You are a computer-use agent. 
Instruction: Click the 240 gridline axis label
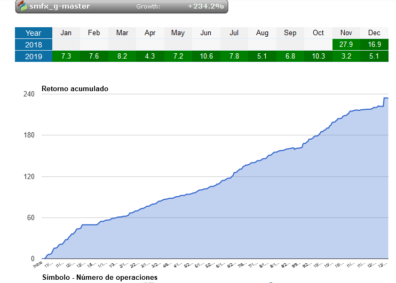(x=29, y=94)
